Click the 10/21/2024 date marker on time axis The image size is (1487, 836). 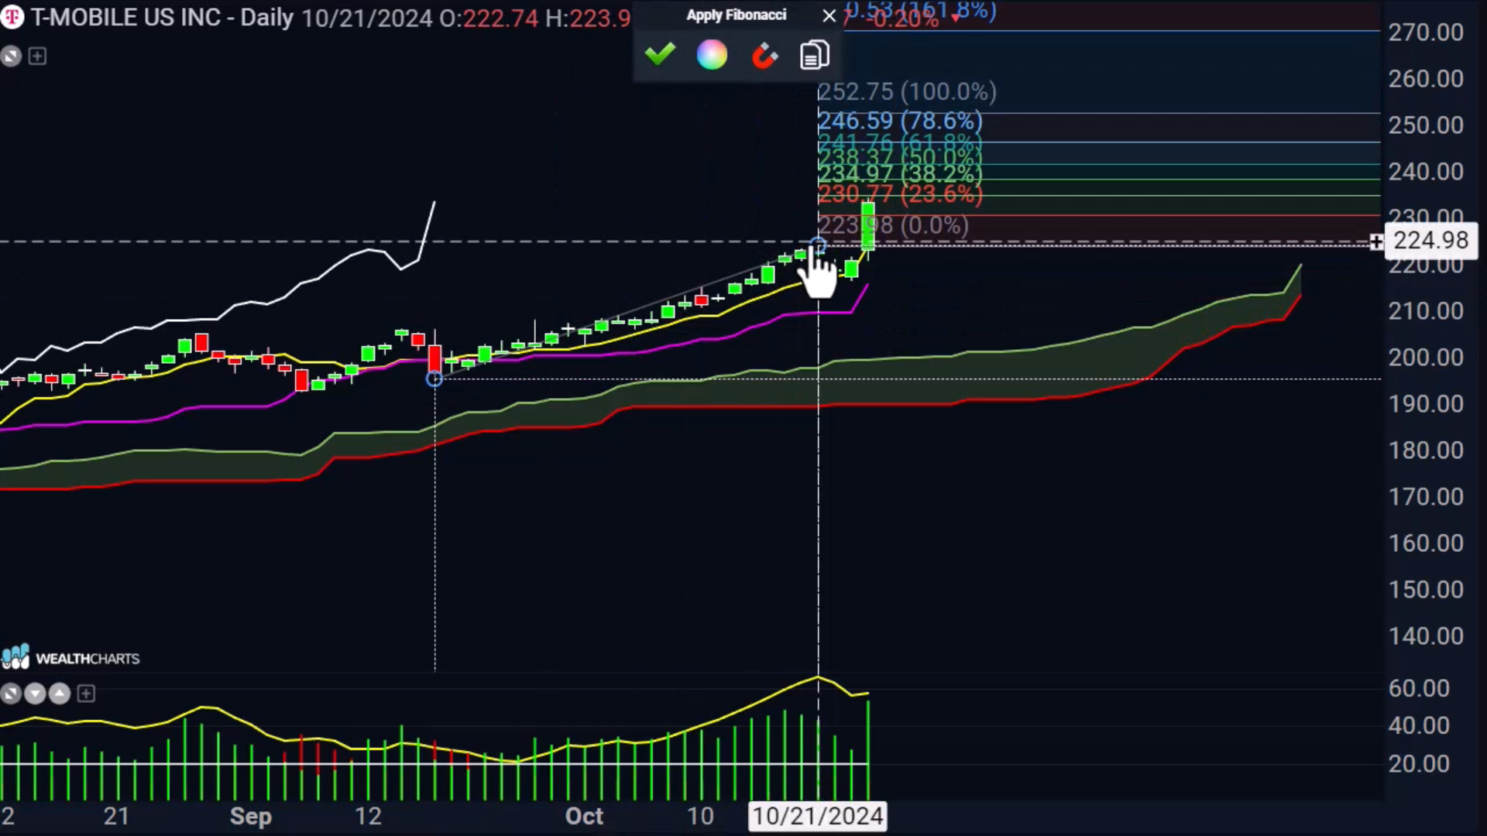(818, 816)
